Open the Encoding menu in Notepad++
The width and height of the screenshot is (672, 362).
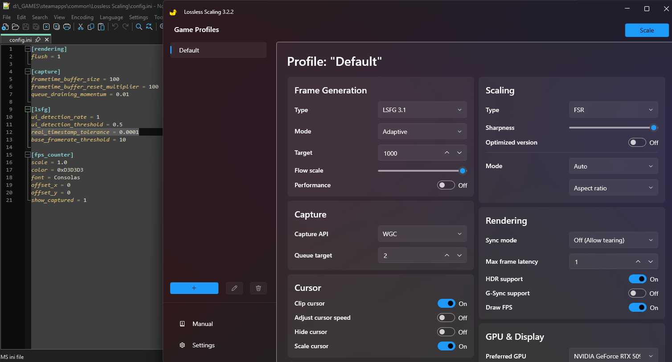[x=82, y=17]
